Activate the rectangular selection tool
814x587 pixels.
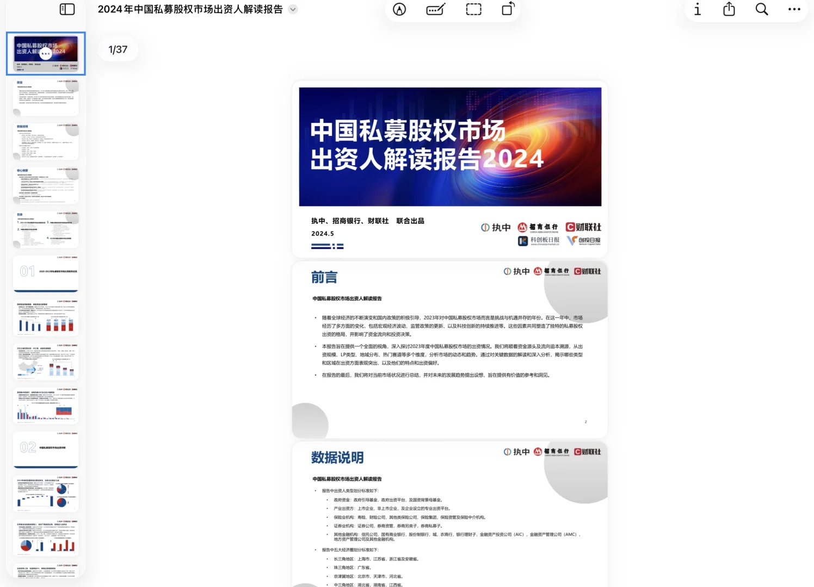coord(473,9)
